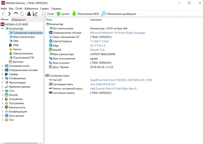Expand the Конфигурация node
Screen dimensions: 203x144
pos(2,111)
